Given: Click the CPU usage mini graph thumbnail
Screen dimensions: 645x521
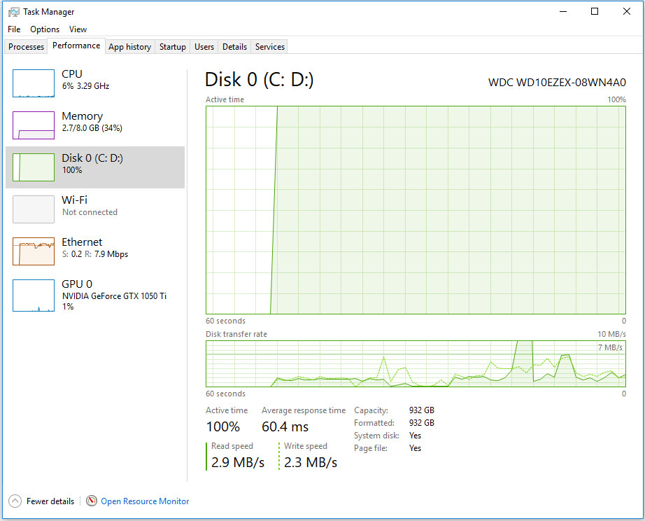Looking at the screenshot, I should pos(33,83).
